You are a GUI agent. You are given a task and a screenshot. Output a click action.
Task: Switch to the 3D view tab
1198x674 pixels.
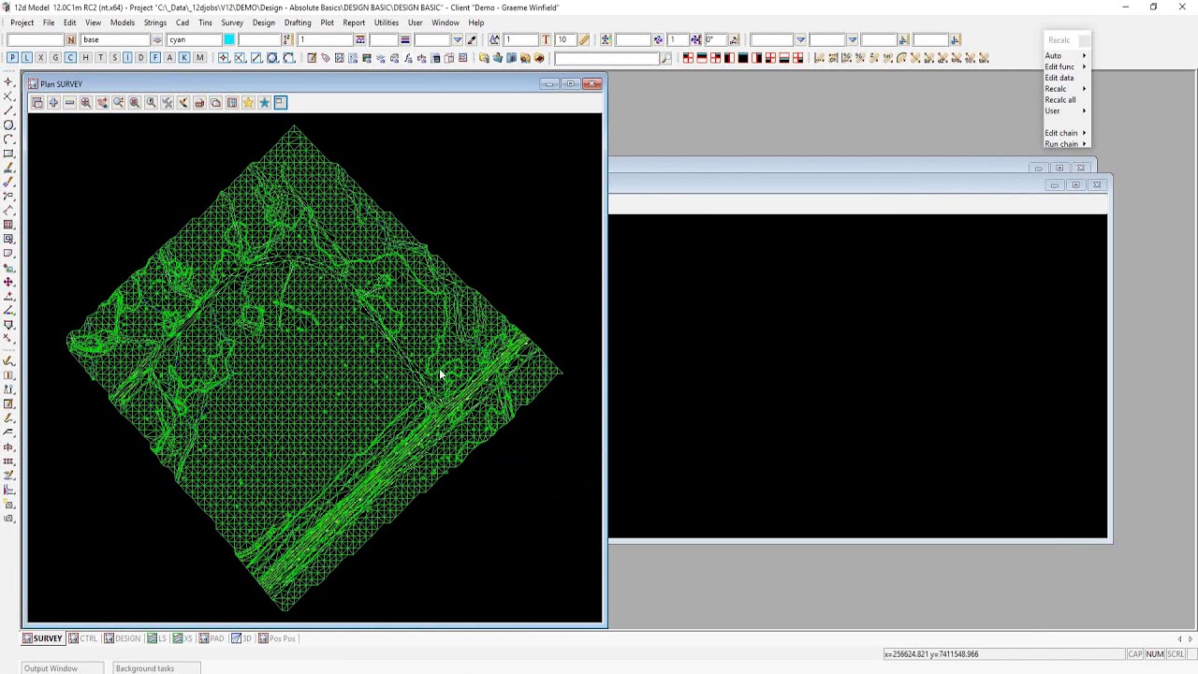[x=241, y=638]
